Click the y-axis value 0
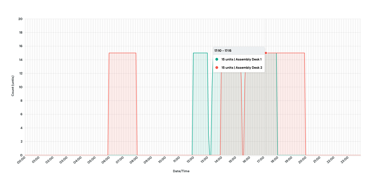The image size is (375, 189). coord(21,155)
